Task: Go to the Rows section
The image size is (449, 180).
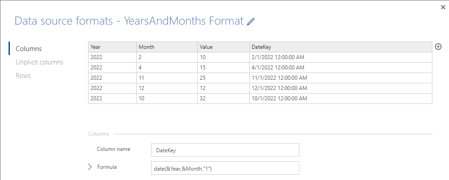Action: (x=23, y=76)
